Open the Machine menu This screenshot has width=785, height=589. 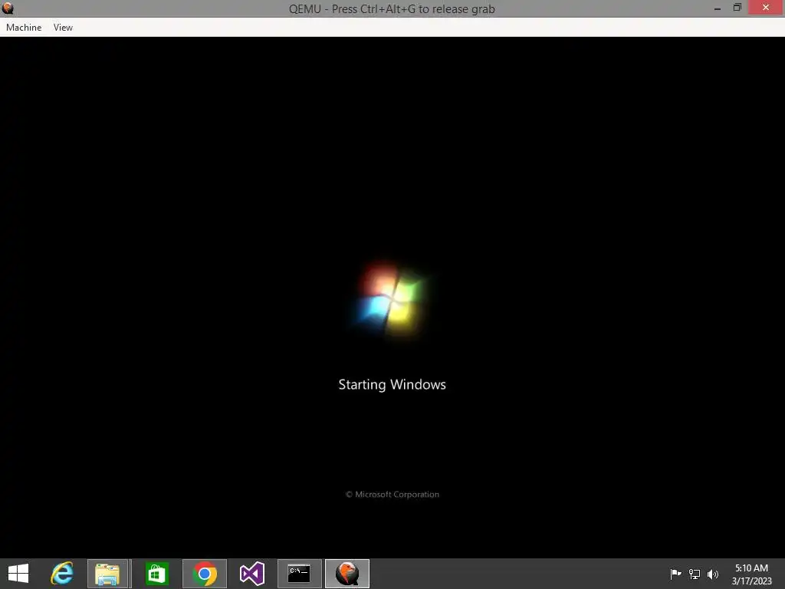24,28
